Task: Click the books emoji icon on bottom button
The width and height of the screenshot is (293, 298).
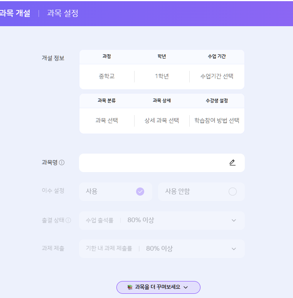Action: (130, 287)
